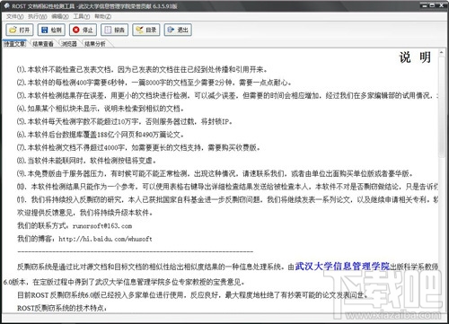Click line (2) mentioning 每检测400字需要6秒钟
449x324 pixels.
[154, 83]
